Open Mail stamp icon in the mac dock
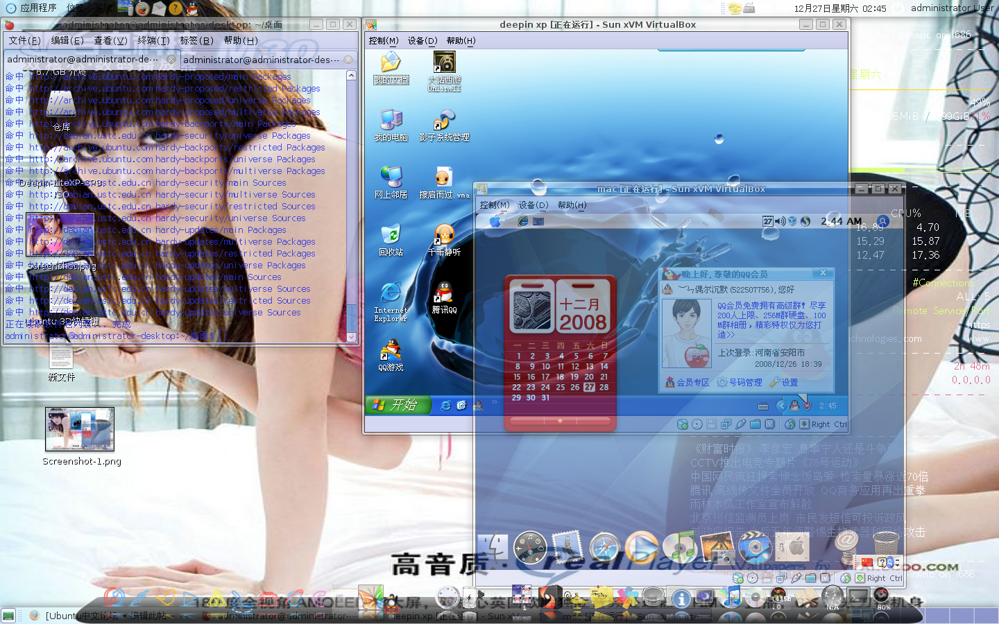Screen dimensions: 999x624 (567, 548)
